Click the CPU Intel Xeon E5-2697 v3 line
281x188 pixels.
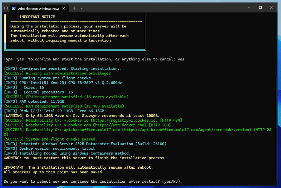(63, 83)
